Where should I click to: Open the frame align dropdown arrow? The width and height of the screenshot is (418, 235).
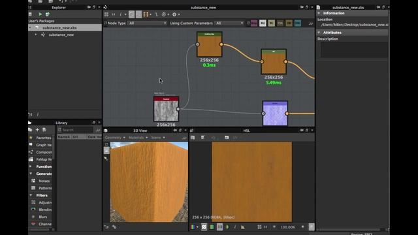coord(151,14)
